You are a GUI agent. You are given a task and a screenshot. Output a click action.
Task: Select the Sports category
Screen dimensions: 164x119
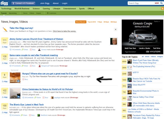82,9
